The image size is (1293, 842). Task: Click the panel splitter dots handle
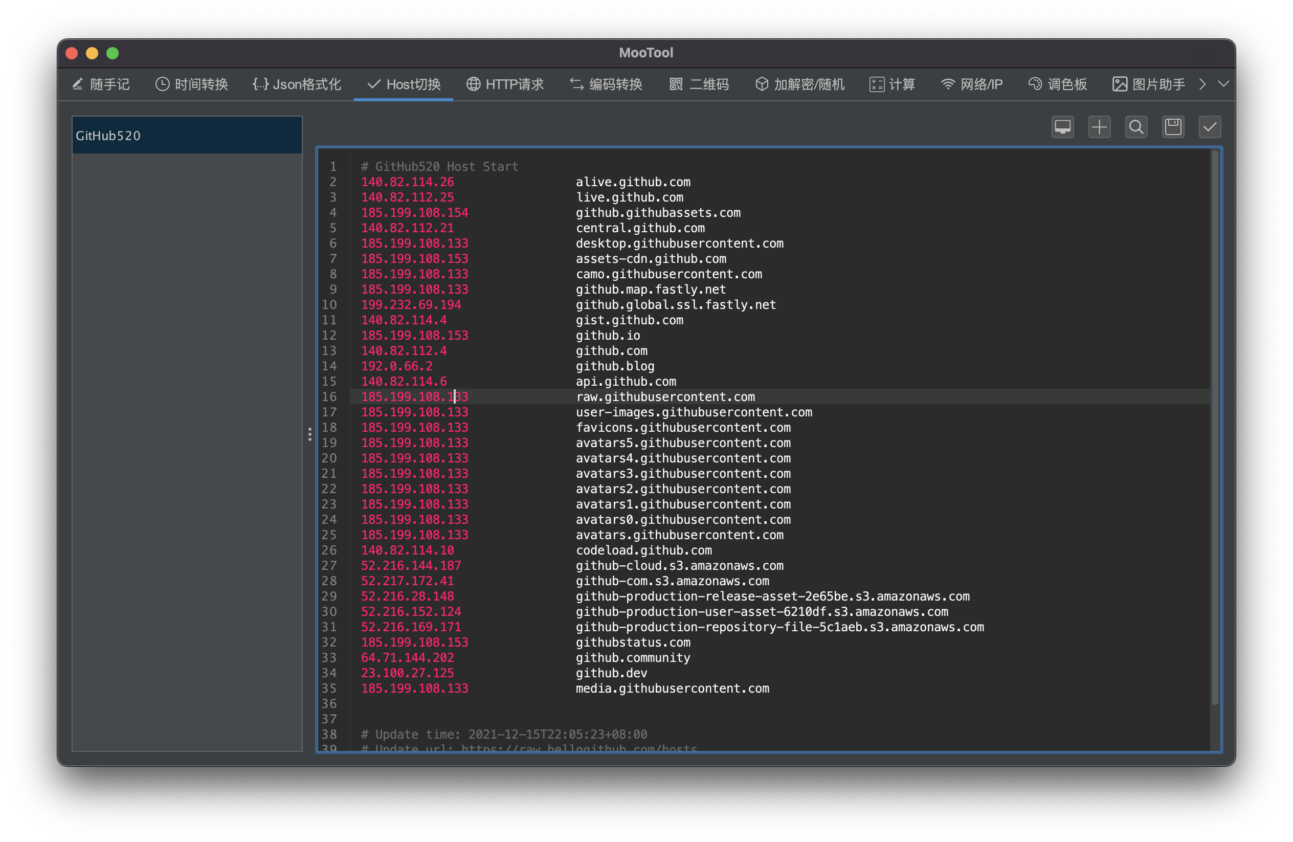[309, 434]
